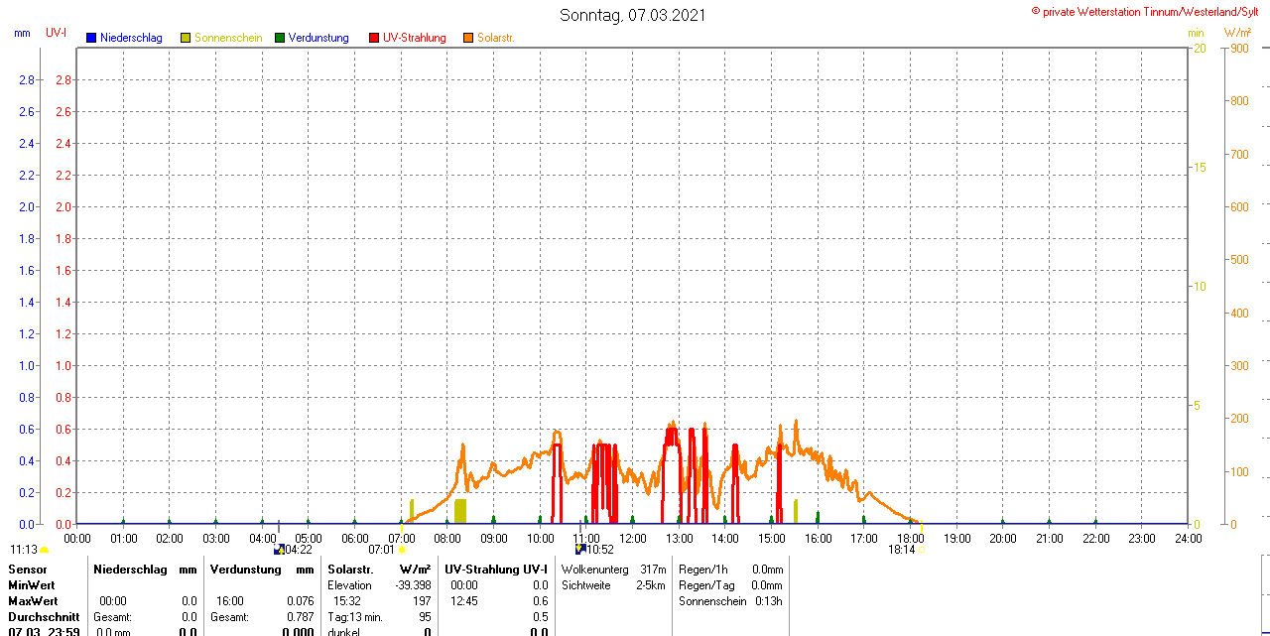
Task: Click the yellow Sonnenschein legend swatch
Action: 186,38
